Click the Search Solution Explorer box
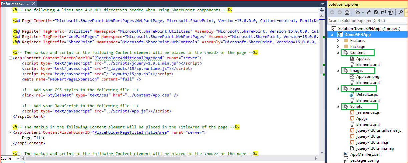 (x=367, y=21)
